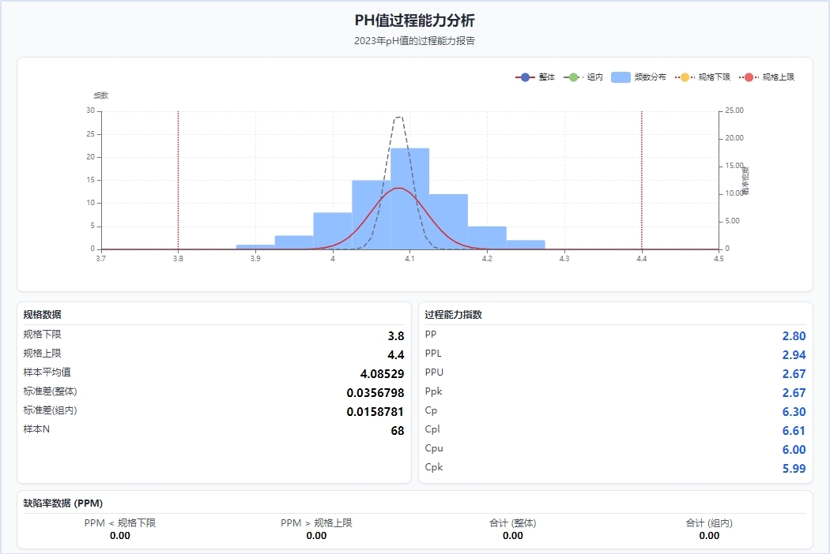The height and width of the screenshot is (554, 830).
Task: Select the tallest histogram bar near 4.1
Action: [409, 197]
